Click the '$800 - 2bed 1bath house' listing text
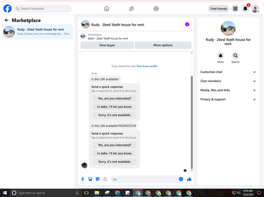 click(x=108, y=38)
